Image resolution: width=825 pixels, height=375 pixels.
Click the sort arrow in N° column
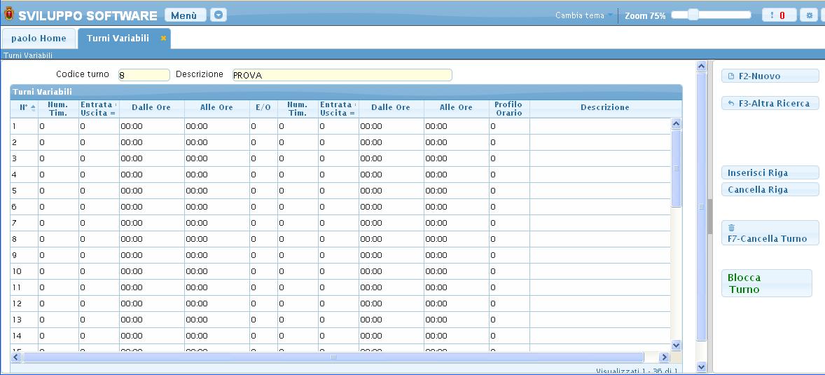tap(32, 107)
